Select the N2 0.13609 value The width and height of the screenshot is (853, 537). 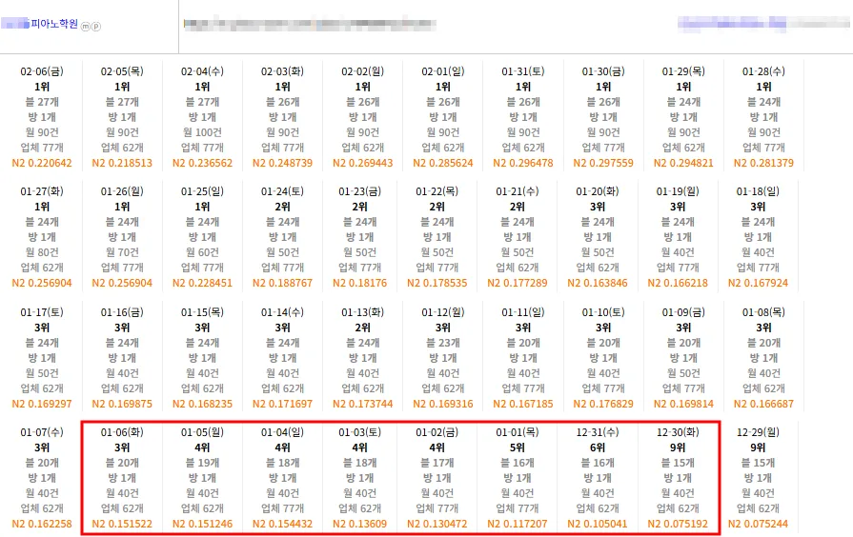tap(359, 524)
